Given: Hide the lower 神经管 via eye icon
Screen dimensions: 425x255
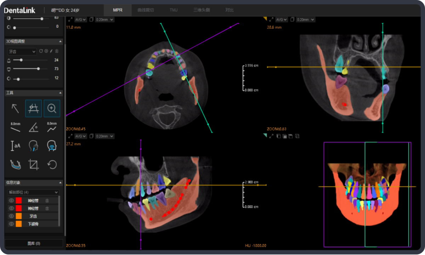Looking at the screenshot, I should 11,208.
